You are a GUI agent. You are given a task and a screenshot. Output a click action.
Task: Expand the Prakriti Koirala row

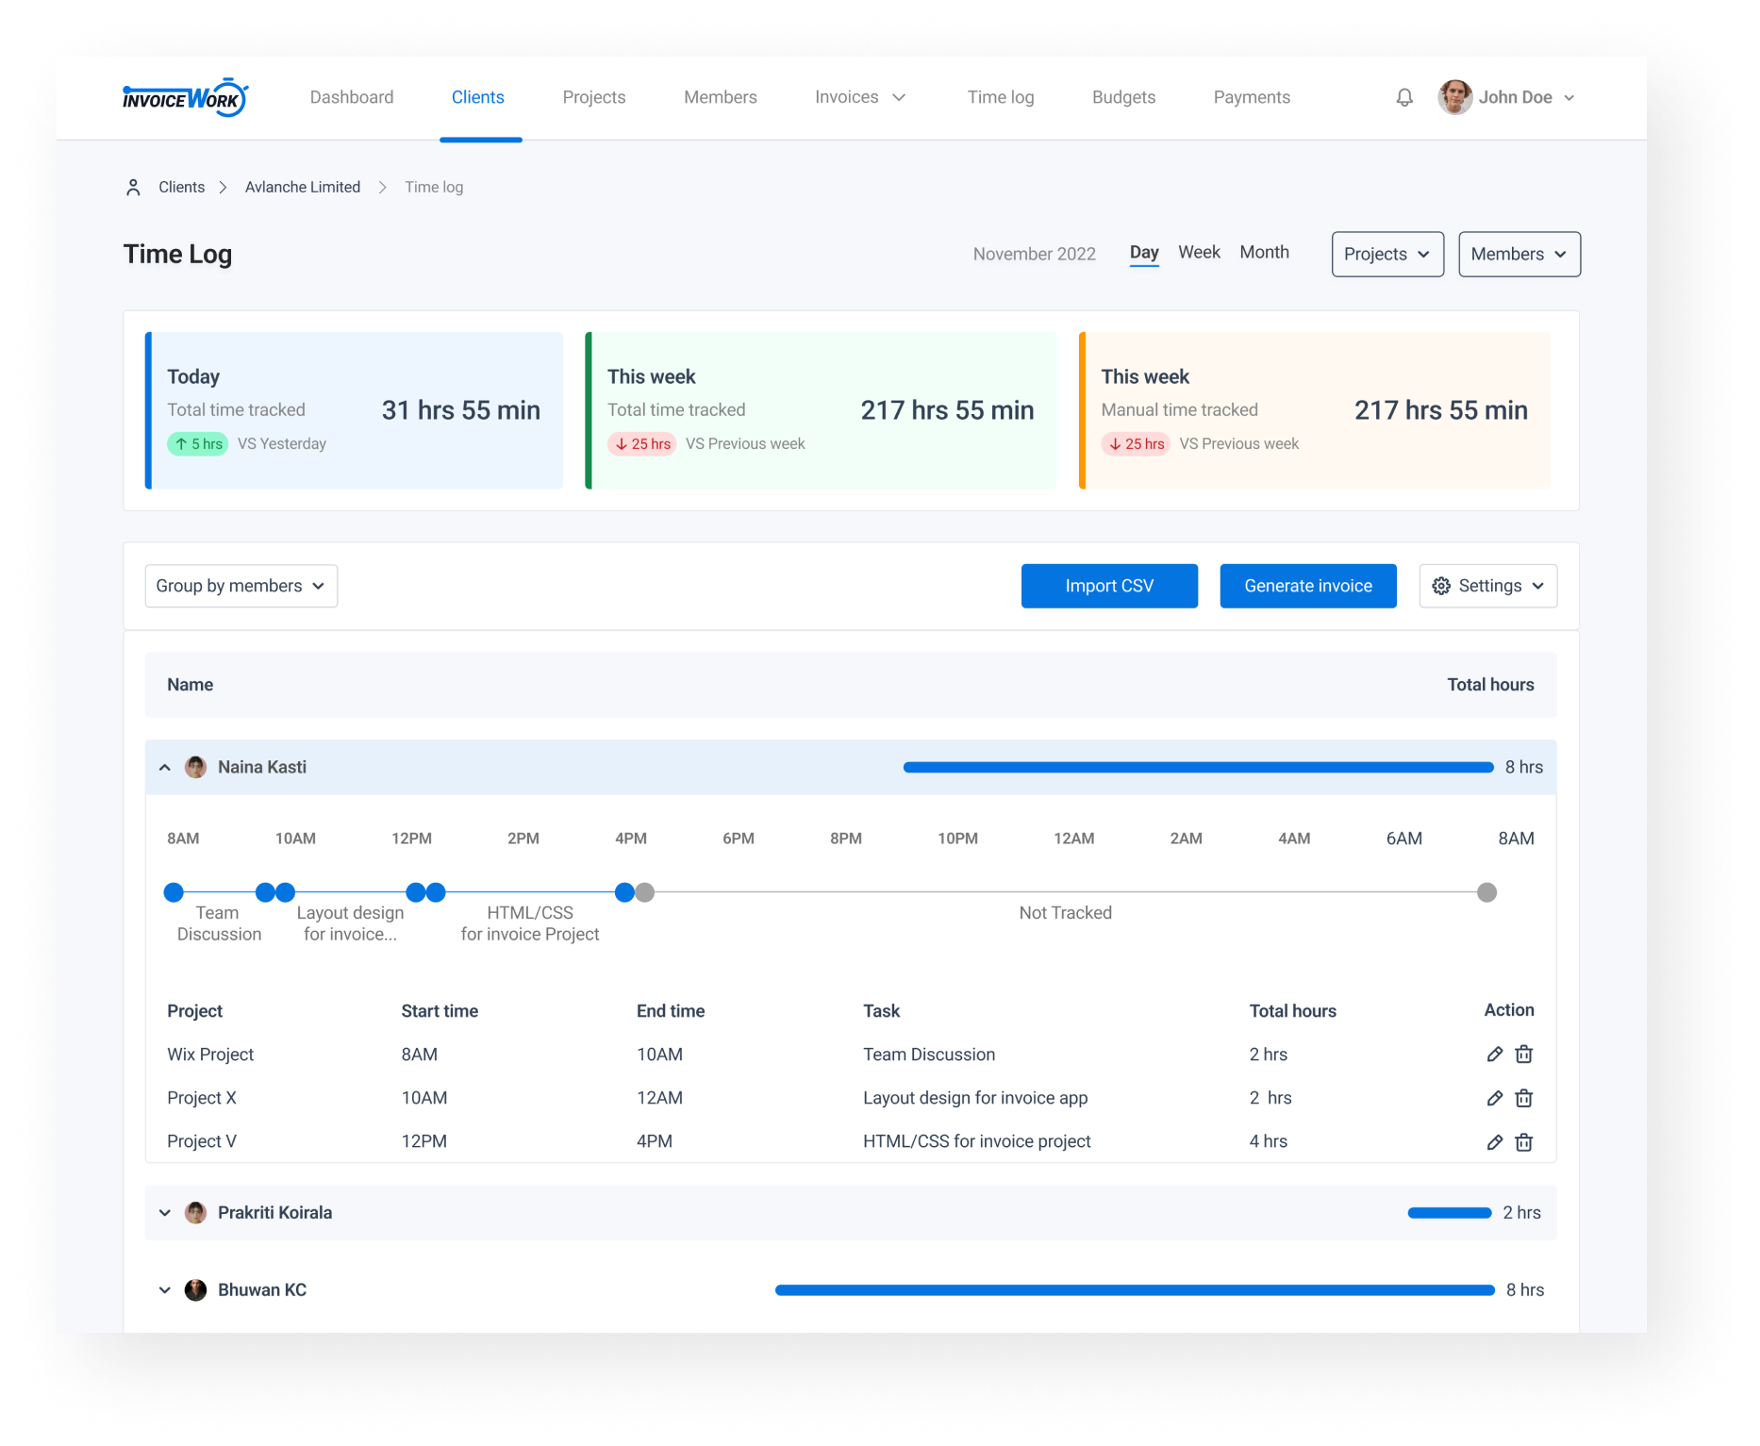point(165,1213)
